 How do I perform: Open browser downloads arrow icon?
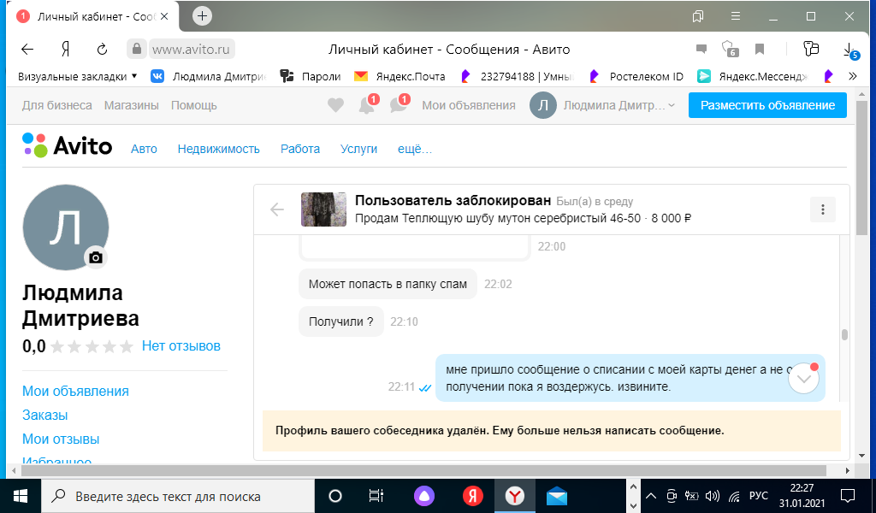tap(849, 49)
